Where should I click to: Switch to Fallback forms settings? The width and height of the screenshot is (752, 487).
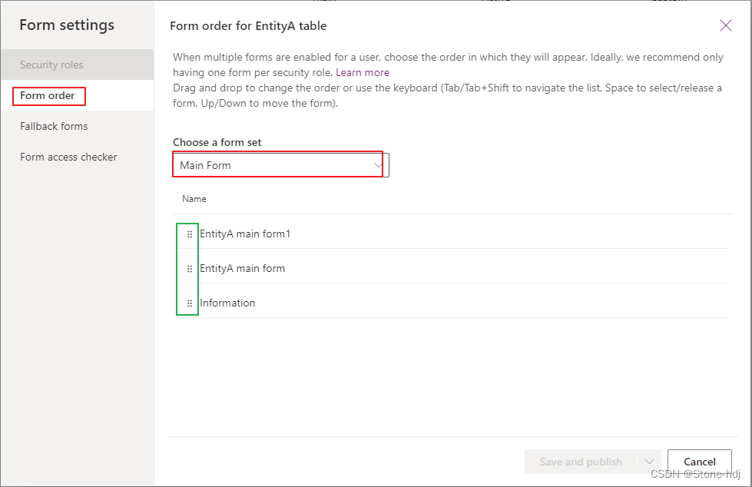click(53, 126)
